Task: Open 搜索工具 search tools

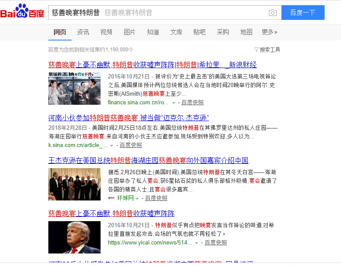Action: tap(270, 50)
